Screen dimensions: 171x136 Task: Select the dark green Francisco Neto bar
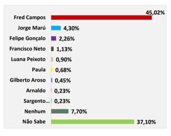pyautogui.click(x=52, y=49)
